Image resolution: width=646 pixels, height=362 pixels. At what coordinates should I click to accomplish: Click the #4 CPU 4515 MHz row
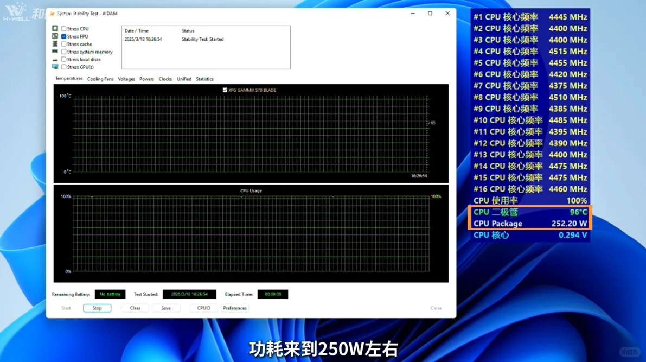pyautogui.click(x=530, y=52)
